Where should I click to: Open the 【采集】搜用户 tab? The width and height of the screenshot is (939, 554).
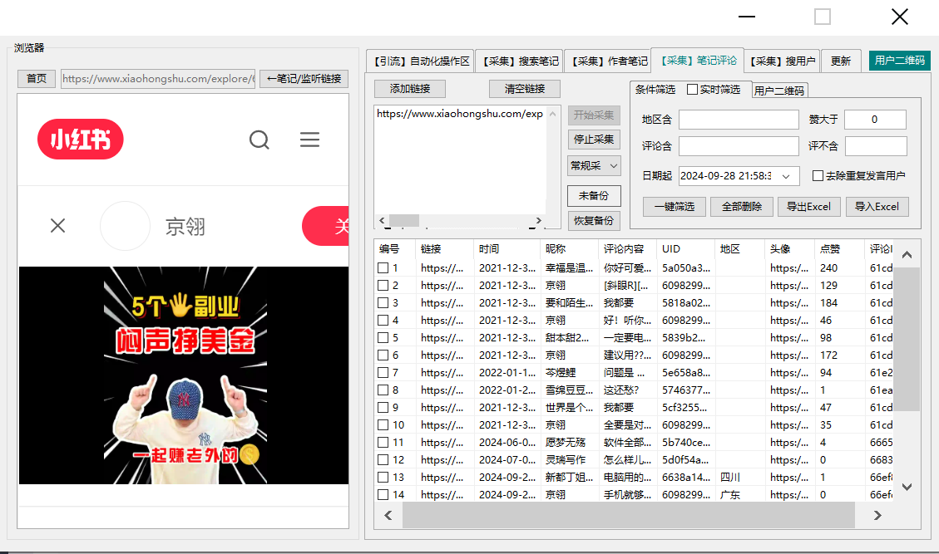(781, 61)
